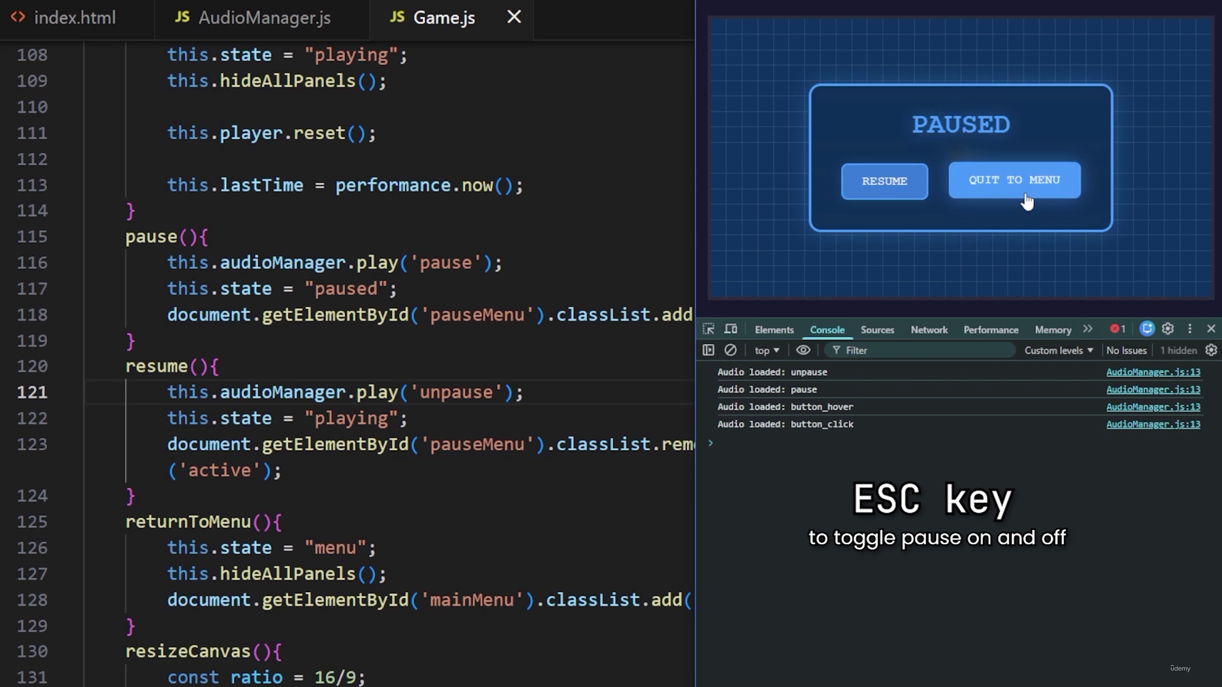Select the inspect element picker icon
Viewport: 1222px width, 687px height.
[708, 329]
